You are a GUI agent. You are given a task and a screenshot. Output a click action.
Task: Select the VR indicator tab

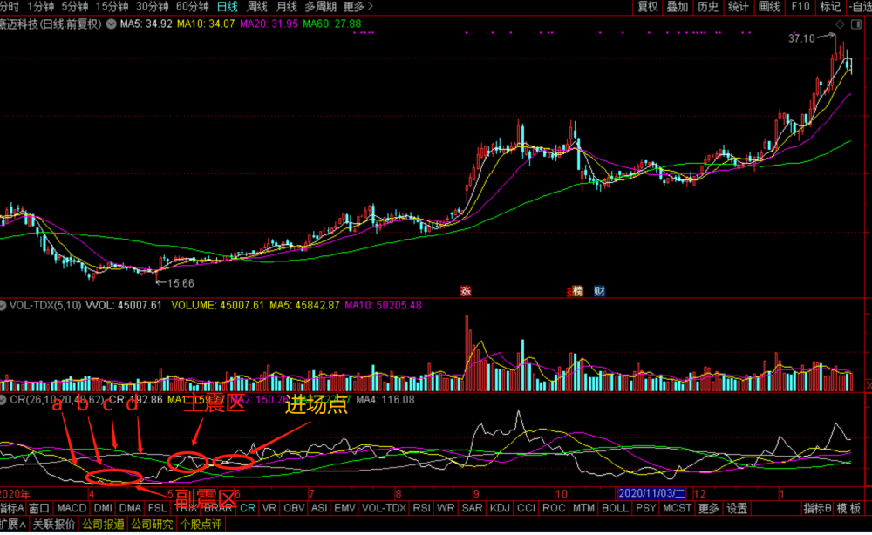(269, 508)
